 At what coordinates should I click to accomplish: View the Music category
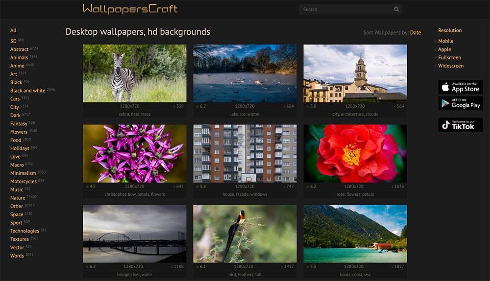[17, 189]
